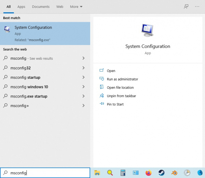Select the Web search tab
This screenshot has height=178, width=205.
tap(60, 6)
